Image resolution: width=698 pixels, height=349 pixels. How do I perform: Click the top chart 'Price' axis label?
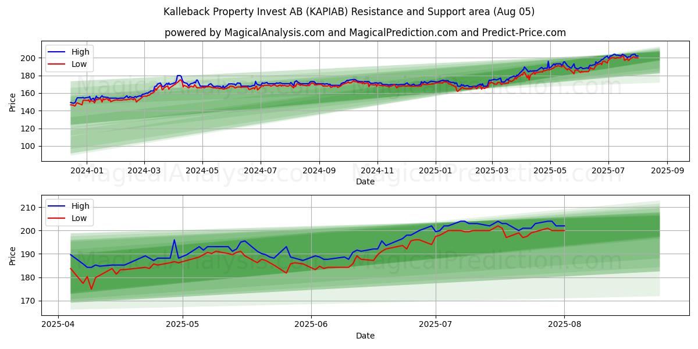click(x=13, y=101)
